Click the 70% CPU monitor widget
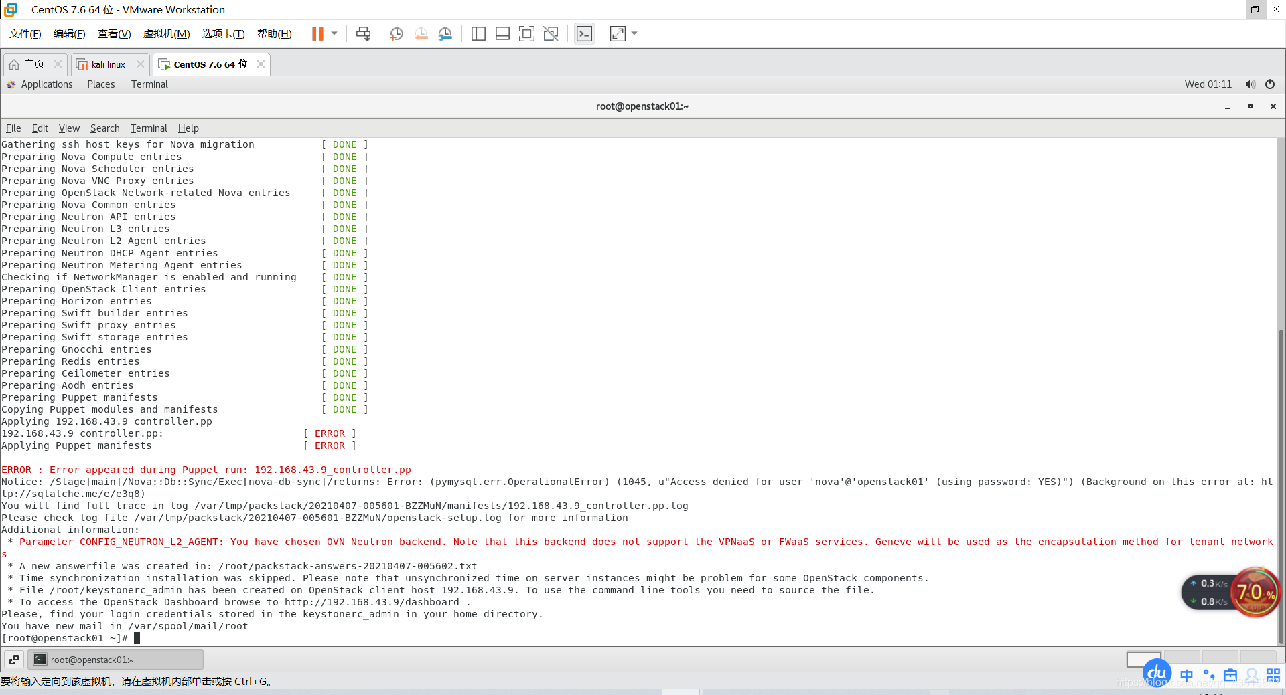This screenshot has width=1286, height=695. coord(1255,592)
